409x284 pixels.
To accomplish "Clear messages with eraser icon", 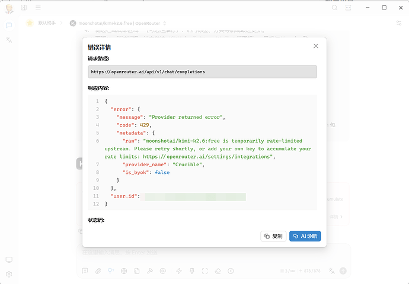I will click(218, 271).
